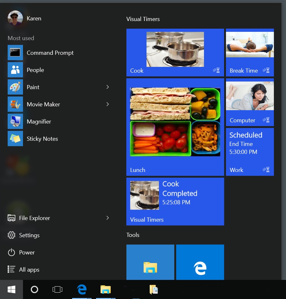Click Karen's user account picture
The height and width of the screenshot is (299, 286).
(15, 18)
